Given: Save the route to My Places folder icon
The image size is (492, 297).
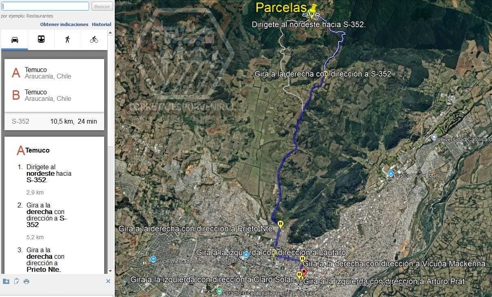Looking at the screenshot, I should click(x=6, y=281).
